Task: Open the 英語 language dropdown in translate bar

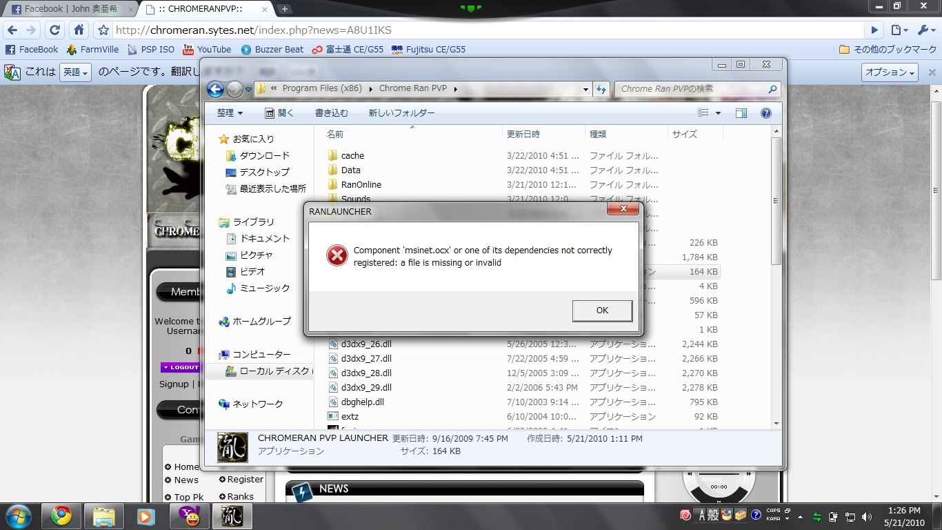Action: [x=76, y=72]
